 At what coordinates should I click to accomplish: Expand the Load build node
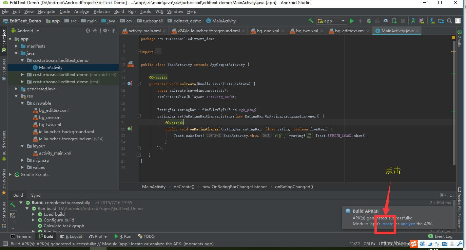(x=33, y=214)
